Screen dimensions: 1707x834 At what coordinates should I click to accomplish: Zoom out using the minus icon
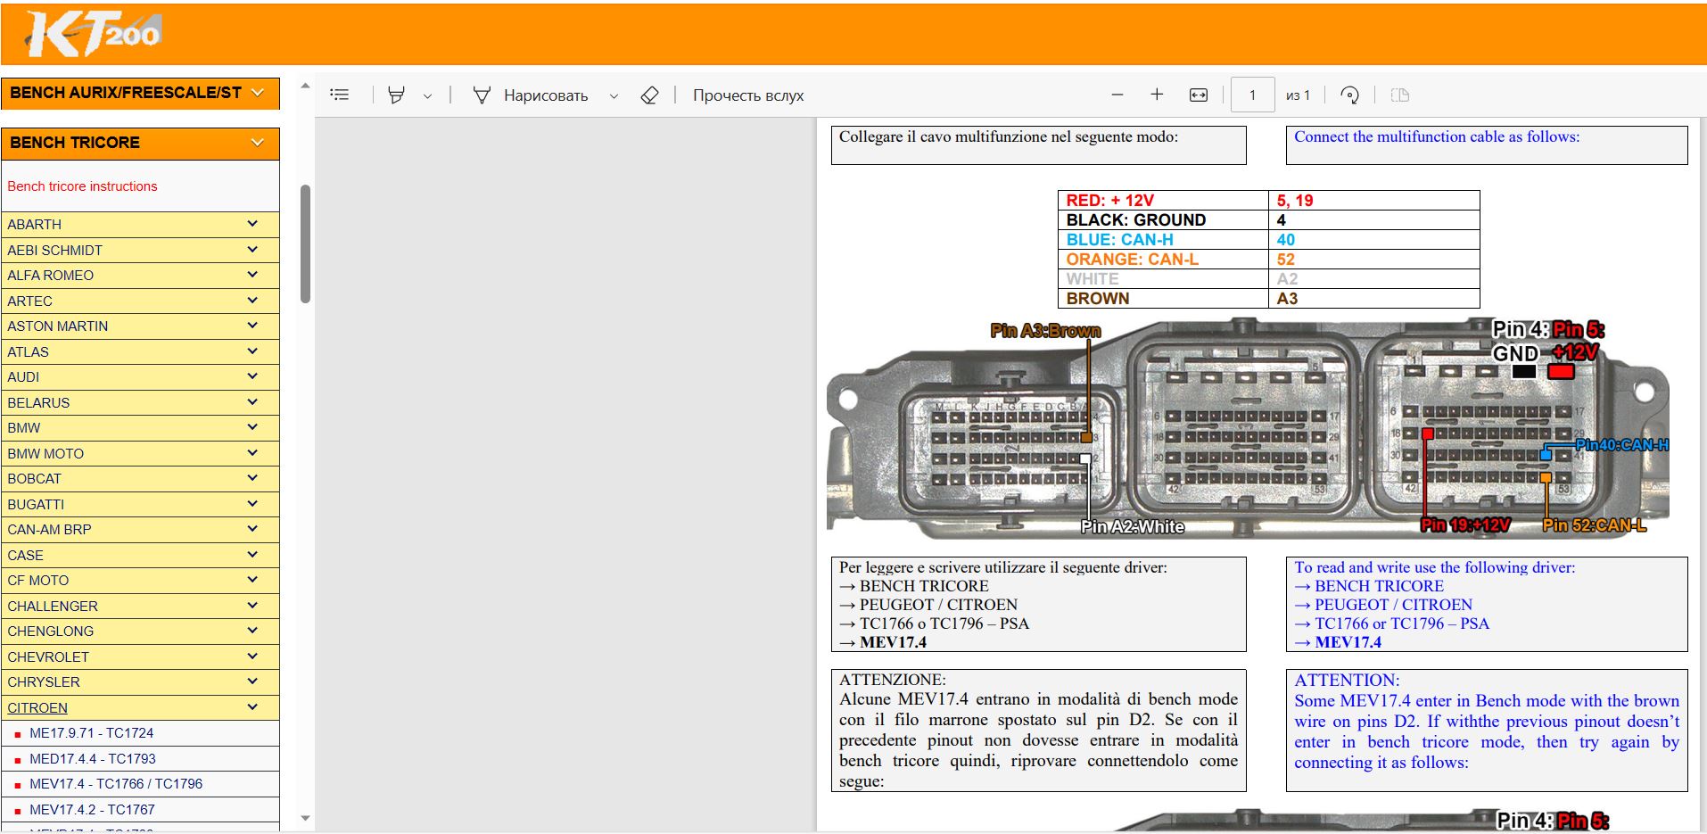click(x=1117, y=95)
